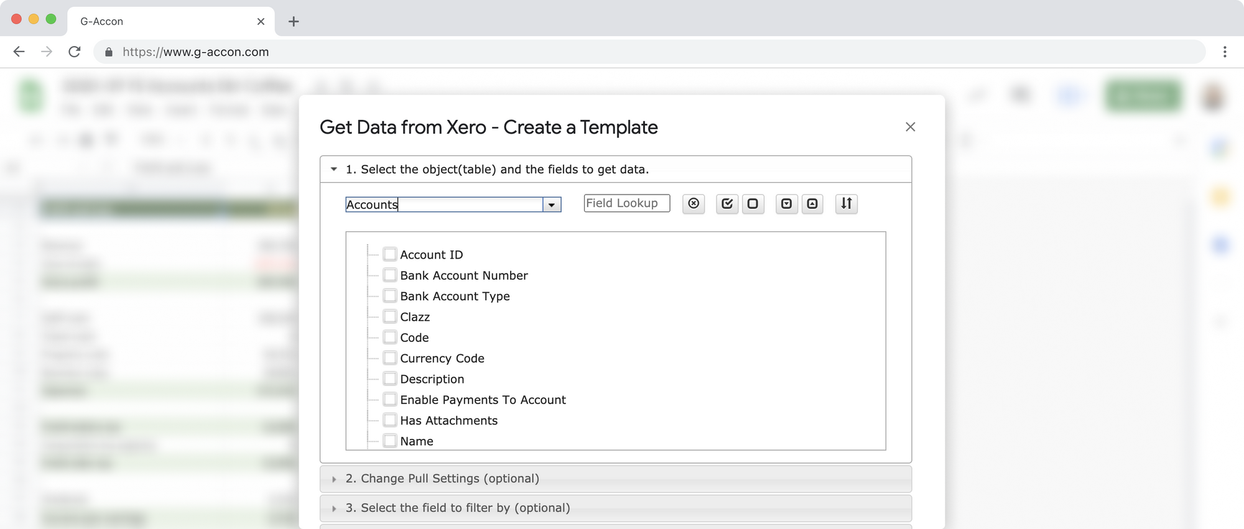Check the Account ID field
1244x529 pixels.
click(x=390, y=254)
